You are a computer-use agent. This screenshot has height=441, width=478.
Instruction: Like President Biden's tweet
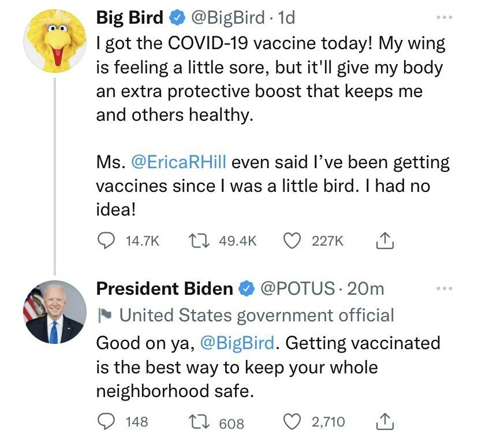tap(292, 421)
